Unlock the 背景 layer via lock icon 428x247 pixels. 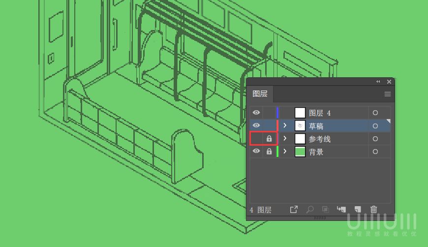(269, 152)
